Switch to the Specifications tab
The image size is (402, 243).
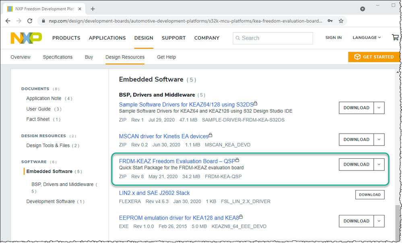point(58,57)
